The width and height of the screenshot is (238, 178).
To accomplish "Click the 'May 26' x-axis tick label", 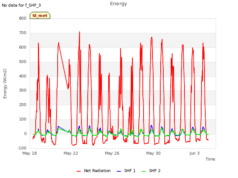I will 112,153.
